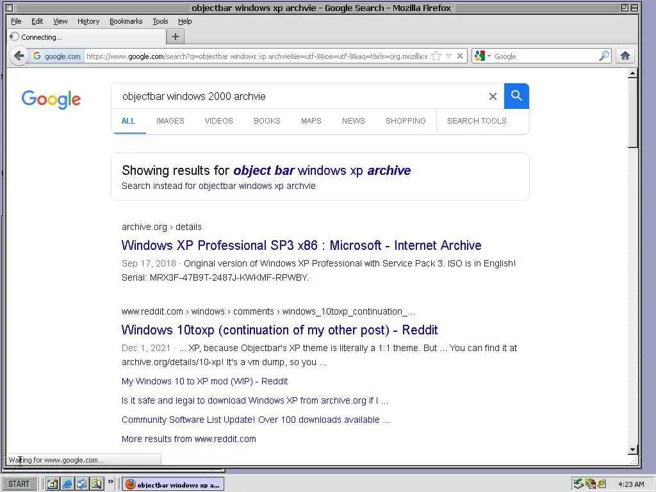
Task: Bookmark this page with the star icon
Action: tap(436, 56)
